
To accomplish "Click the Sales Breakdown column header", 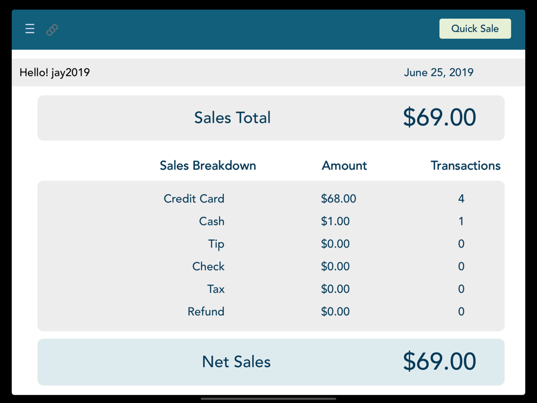I will click(x=208, y=165).
